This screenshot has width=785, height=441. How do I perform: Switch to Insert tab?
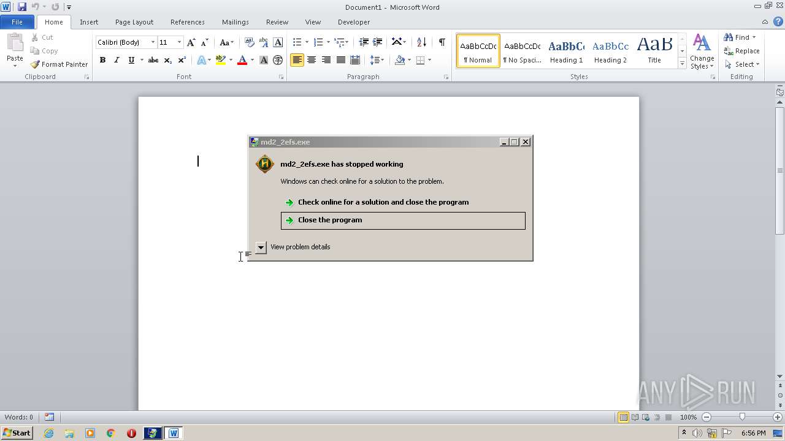pos(89,22)
